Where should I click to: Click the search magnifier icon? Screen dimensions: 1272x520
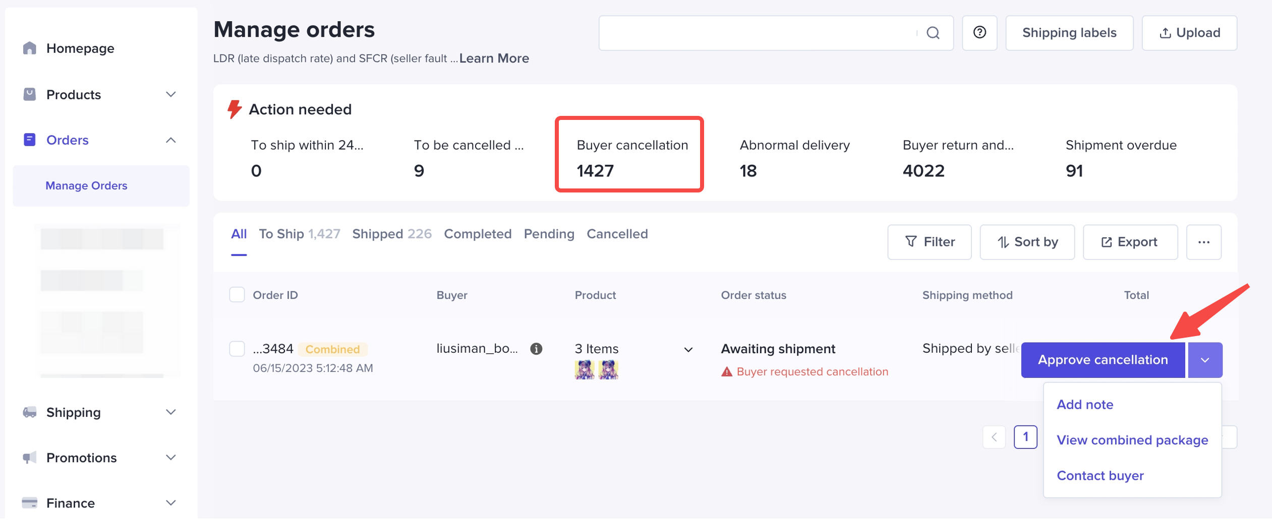(933, 33)
